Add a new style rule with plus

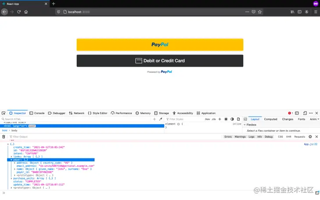(220, 119)
